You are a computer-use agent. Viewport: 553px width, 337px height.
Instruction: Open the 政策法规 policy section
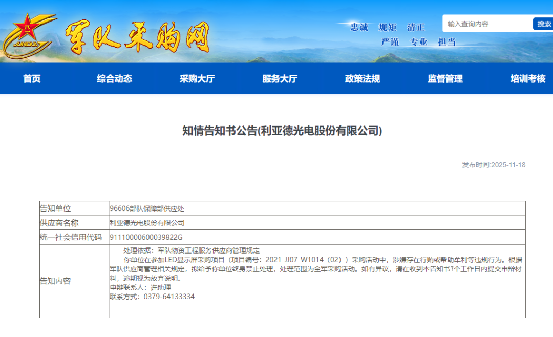361,79
